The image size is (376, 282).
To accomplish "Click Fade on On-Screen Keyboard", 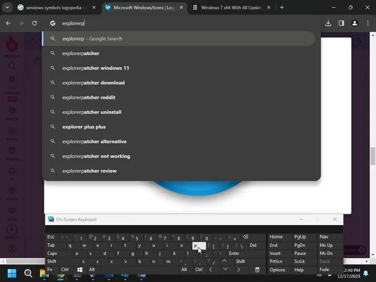I will click(x=330, y=270).
